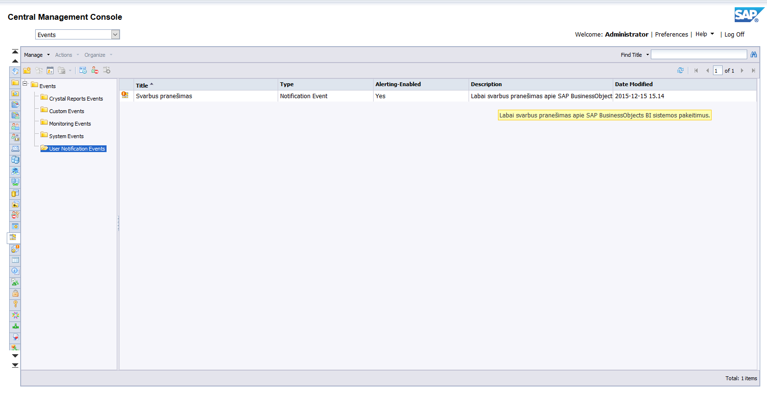
Task: Open the Find Title dropdown arrow
Action: click(647, 55)
